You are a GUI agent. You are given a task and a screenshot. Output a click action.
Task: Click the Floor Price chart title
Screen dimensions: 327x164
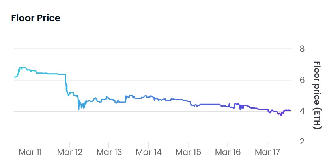tap(36, 18)
